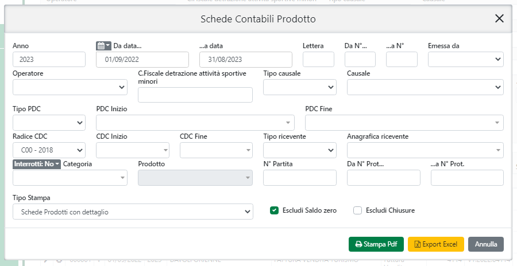This screenshot has height=266, width=517.
Task: Click the Export Excel button
Action: coord(435,244)
